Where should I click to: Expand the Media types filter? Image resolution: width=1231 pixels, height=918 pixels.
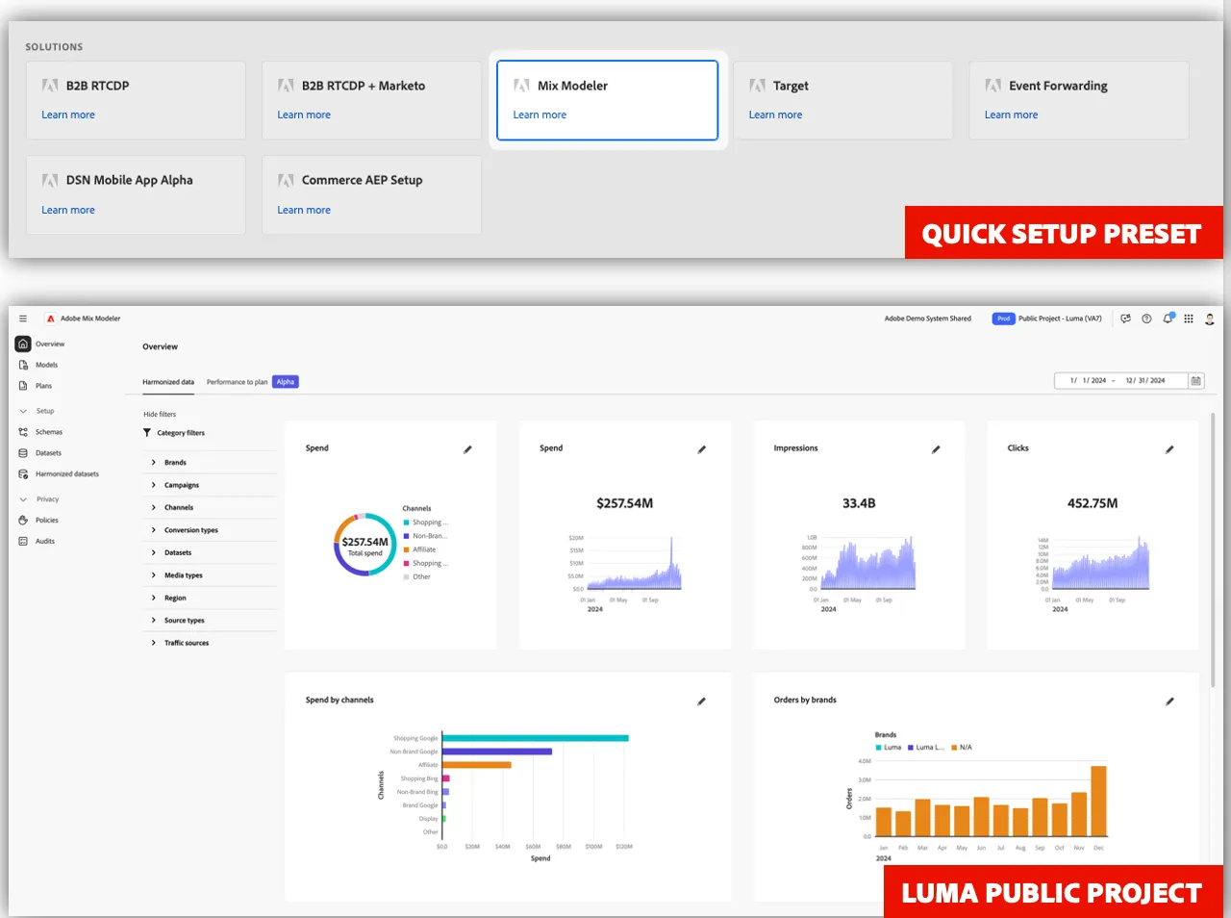coord(154,575)
